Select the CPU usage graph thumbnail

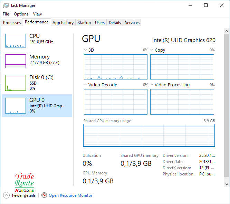pyautogui.click(x=16, y=41)
